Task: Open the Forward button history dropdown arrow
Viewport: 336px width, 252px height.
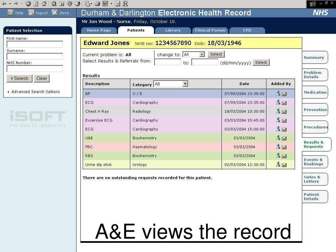Action: pyautogui.click(x=22, y=3)
